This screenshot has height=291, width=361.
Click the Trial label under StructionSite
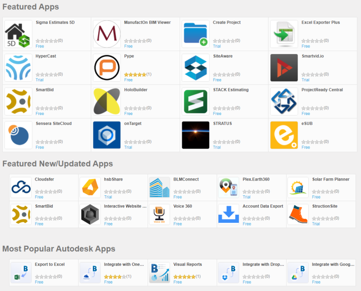tap(316, 224)
